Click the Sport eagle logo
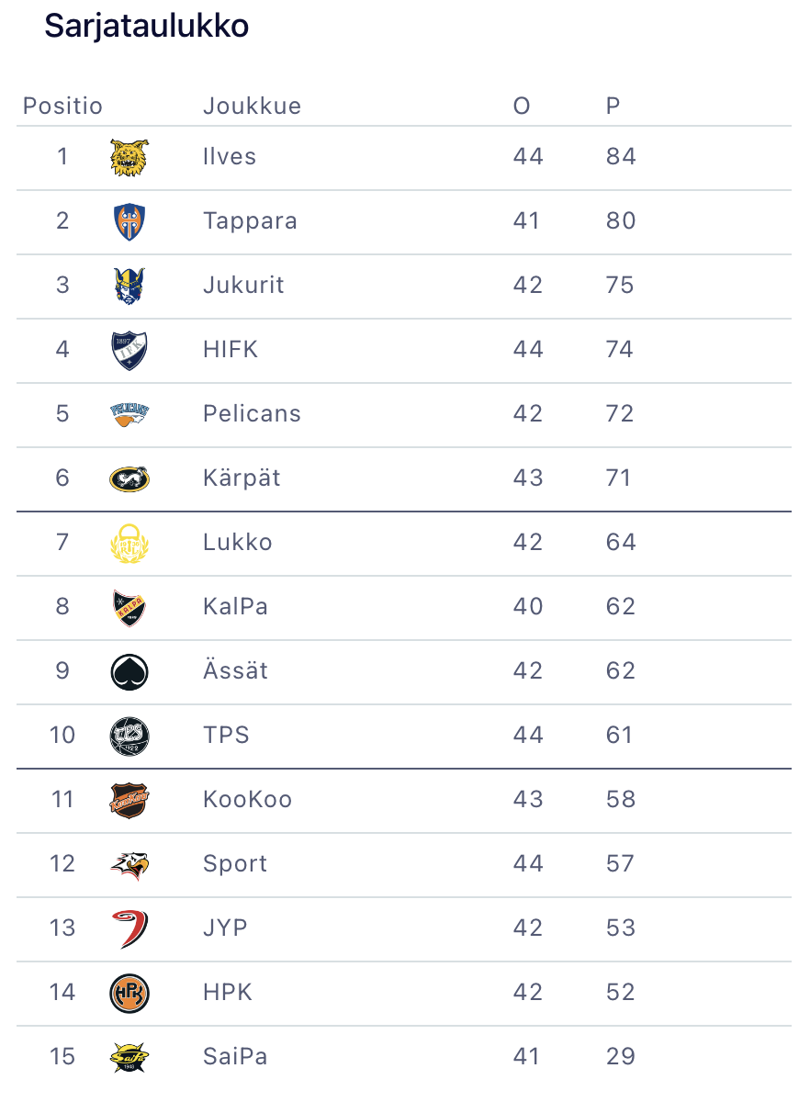The height and width of the screenshot is (1102, 810). point(129,864)
